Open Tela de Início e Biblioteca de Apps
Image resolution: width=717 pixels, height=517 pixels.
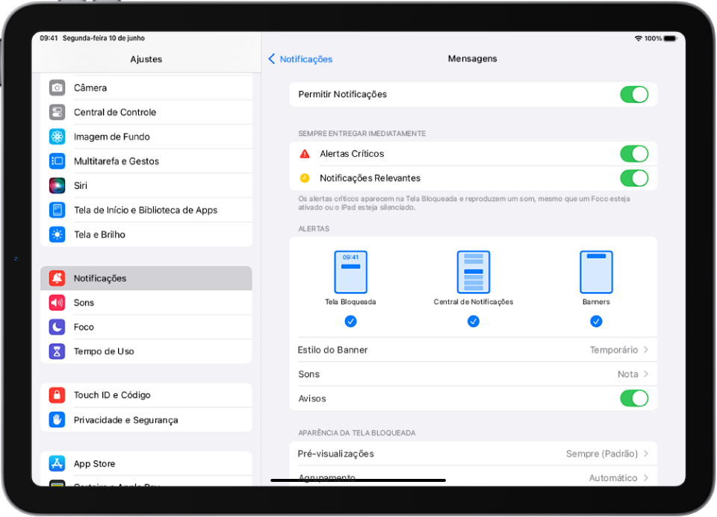pos(146,210)
